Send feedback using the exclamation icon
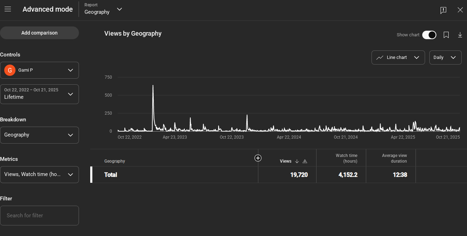Image resolution: width=467 pixels, height=236 pixels. click(x=443, y=10)
